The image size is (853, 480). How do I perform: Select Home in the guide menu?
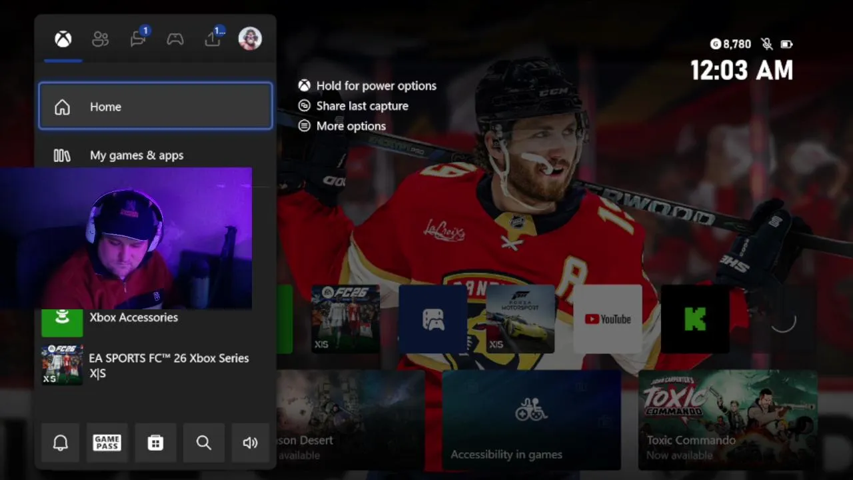click(x=155, y=107)
